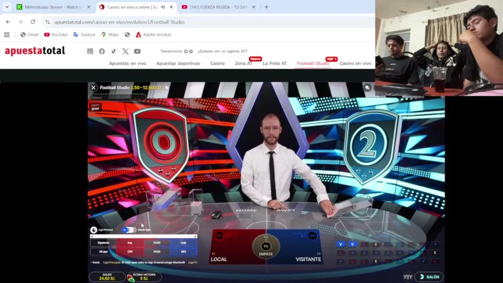Click ¿Quieres ser un agente AT? link
Screen dimensions: 503x283
tap(222, 51)
